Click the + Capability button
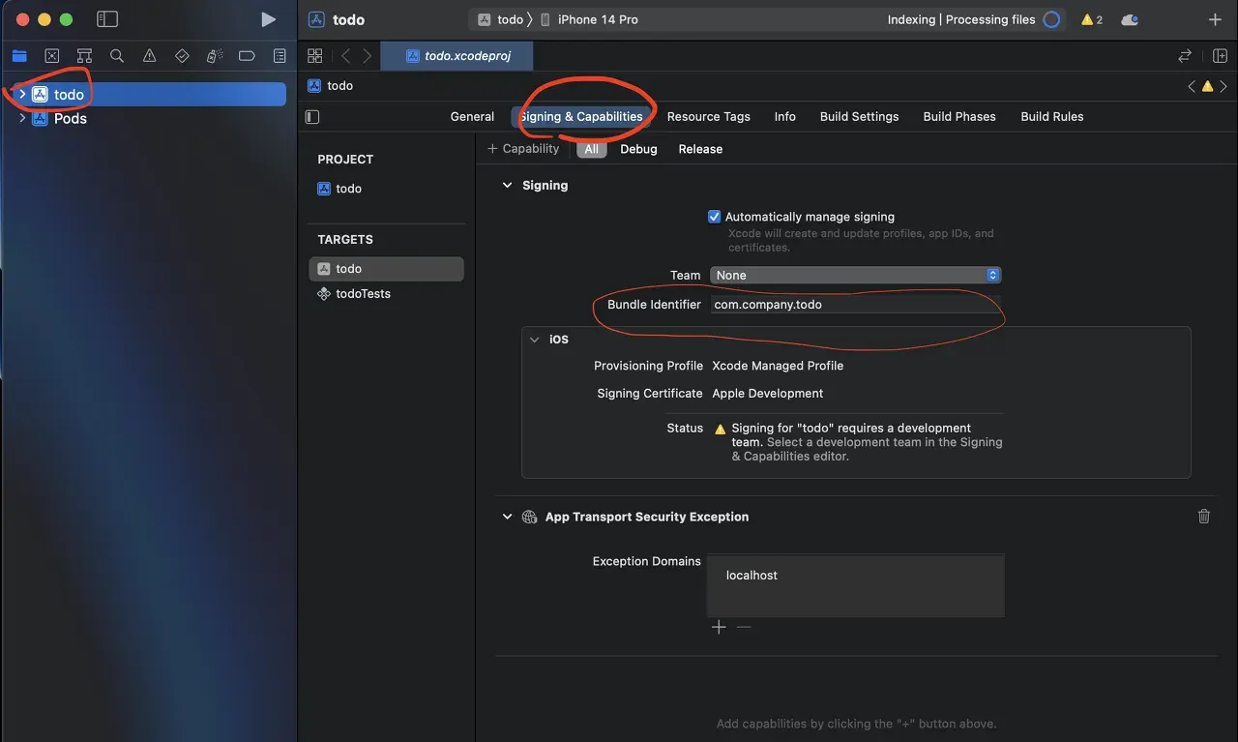This screenshot has width=1238, height=742. pyautogui.click(x=523, y=149)
